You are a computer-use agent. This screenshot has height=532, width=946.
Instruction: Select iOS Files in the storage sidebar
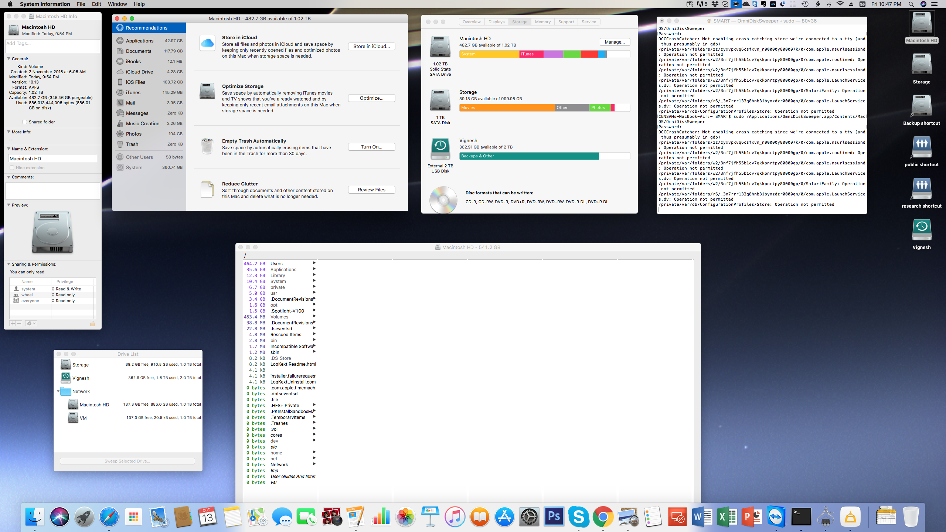(x=149, y=82)
